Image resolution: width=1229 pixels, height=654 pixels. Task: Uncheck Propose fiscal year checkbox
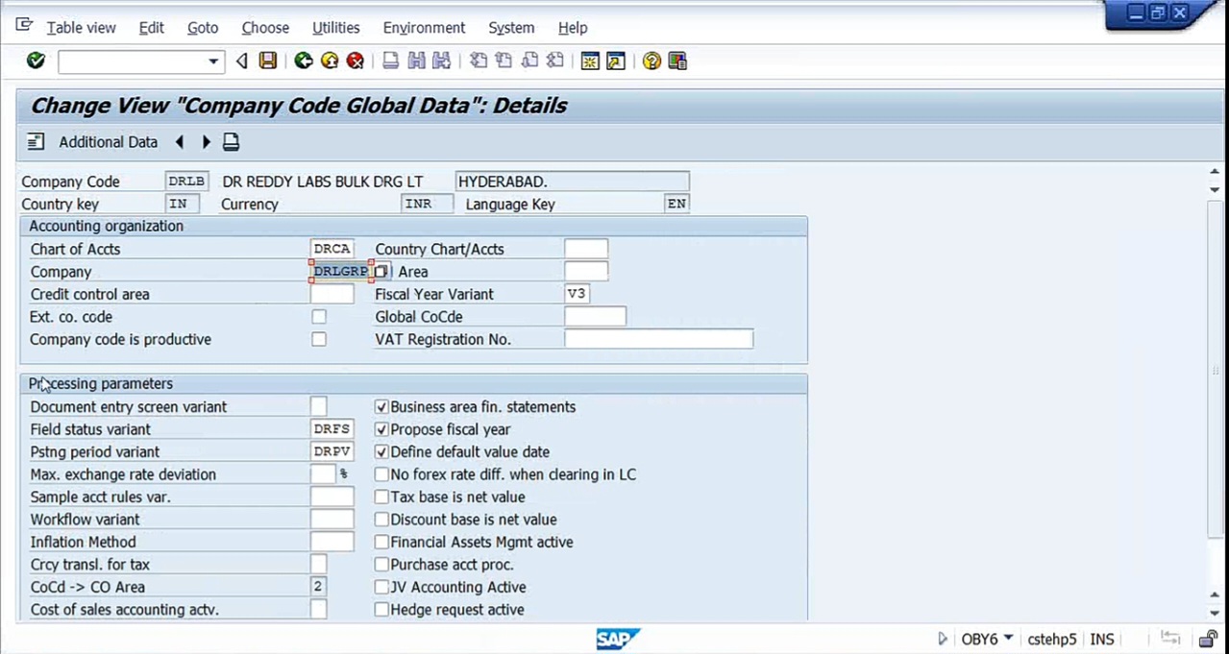[x=381, y=429]
